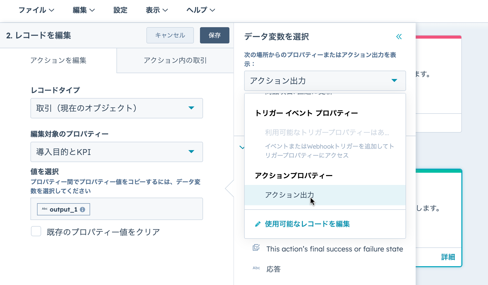The height and width of the screenshot is (285, 488).
Task: Expand the ファイル menu
Action: click(x=36, y=10)
